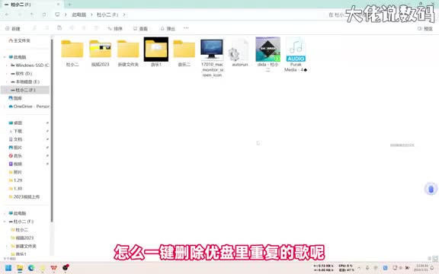The height and width of the screenshot is (274, 439).
Task: Select the 音乐1 folder with black background
Action: 156,53
